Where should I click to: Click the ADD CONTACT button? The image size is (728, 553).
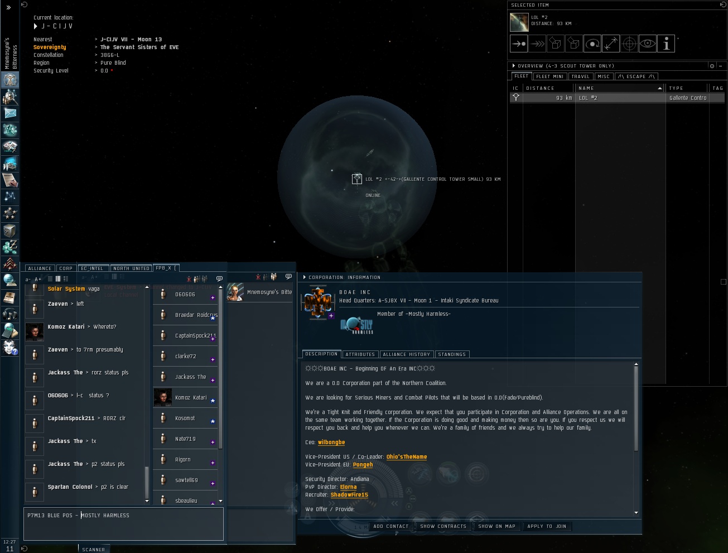pos(391,526)
